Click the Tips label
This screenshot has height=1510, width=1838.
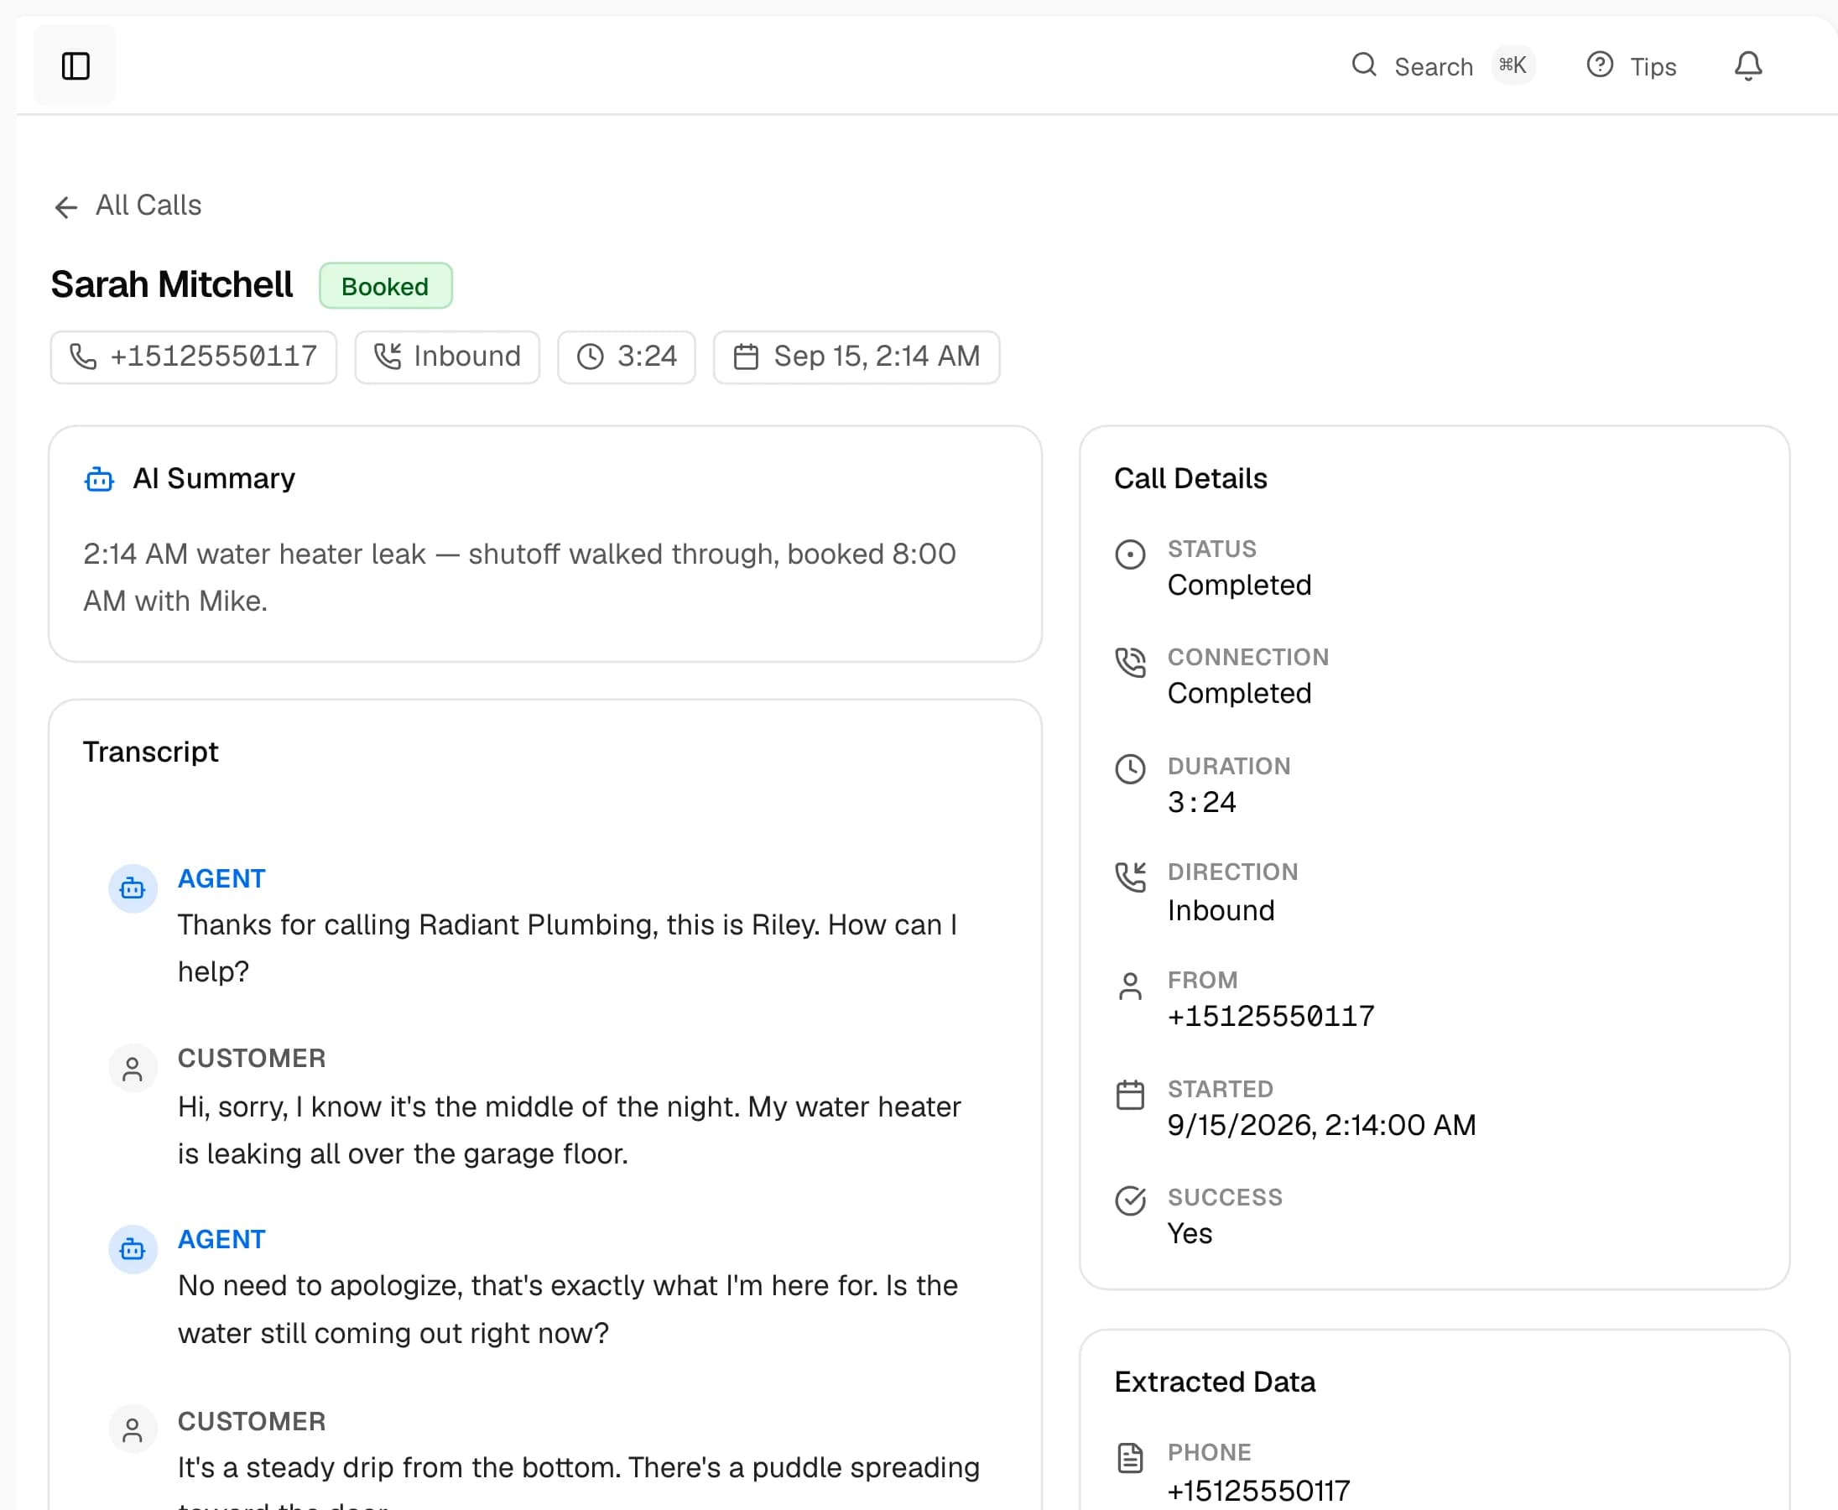click(1653, 67)
